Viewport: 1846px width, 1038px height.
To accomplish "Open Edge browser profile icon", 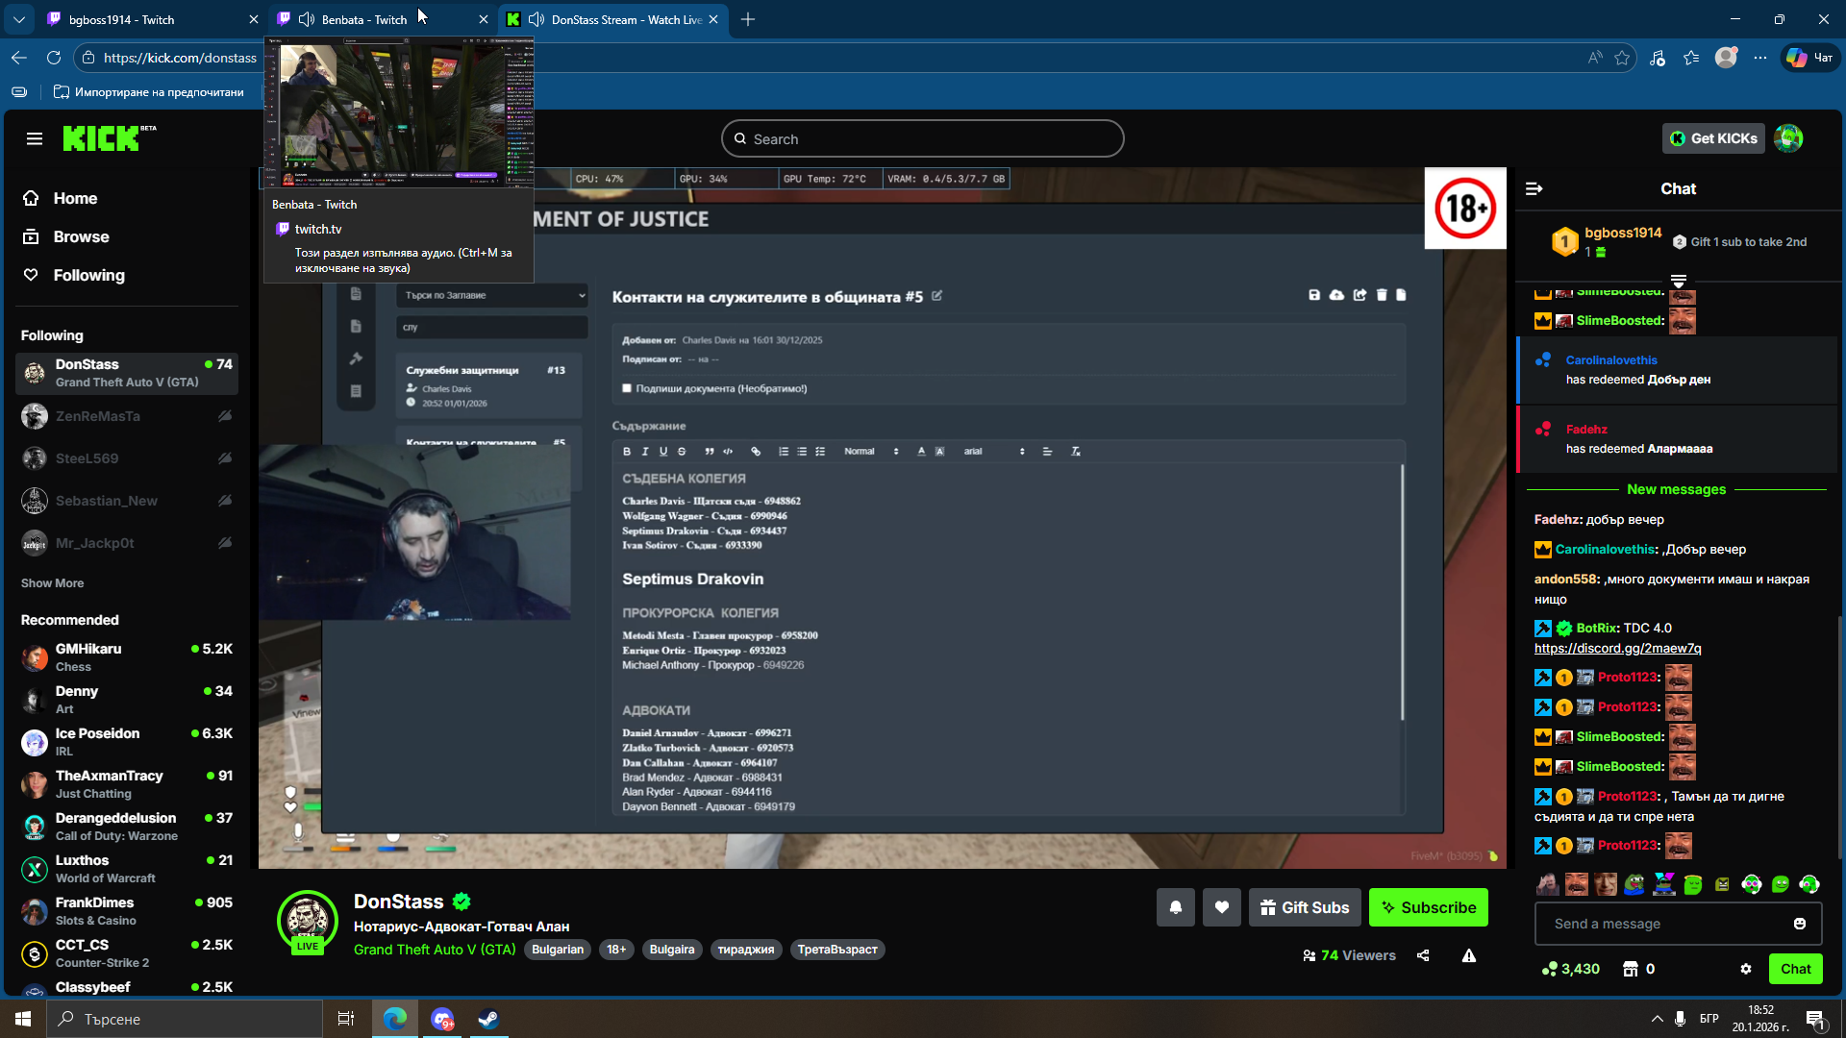I will 1727,58.
